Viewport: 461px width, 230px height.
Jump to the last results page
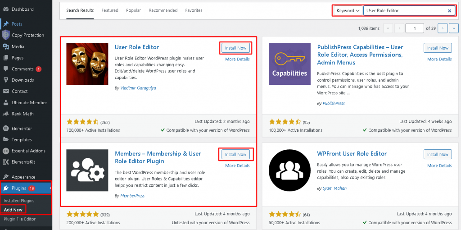453,28
